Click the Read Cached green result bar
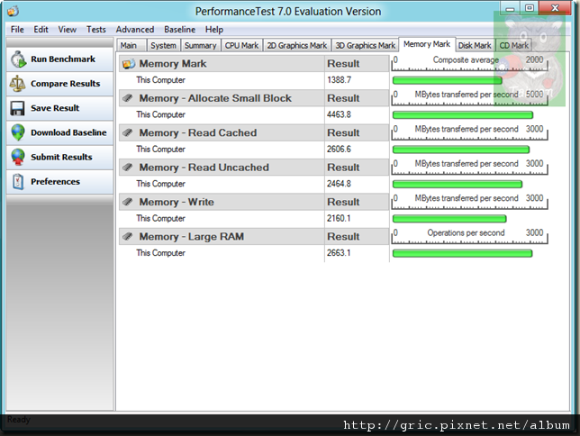 [461, 150]
